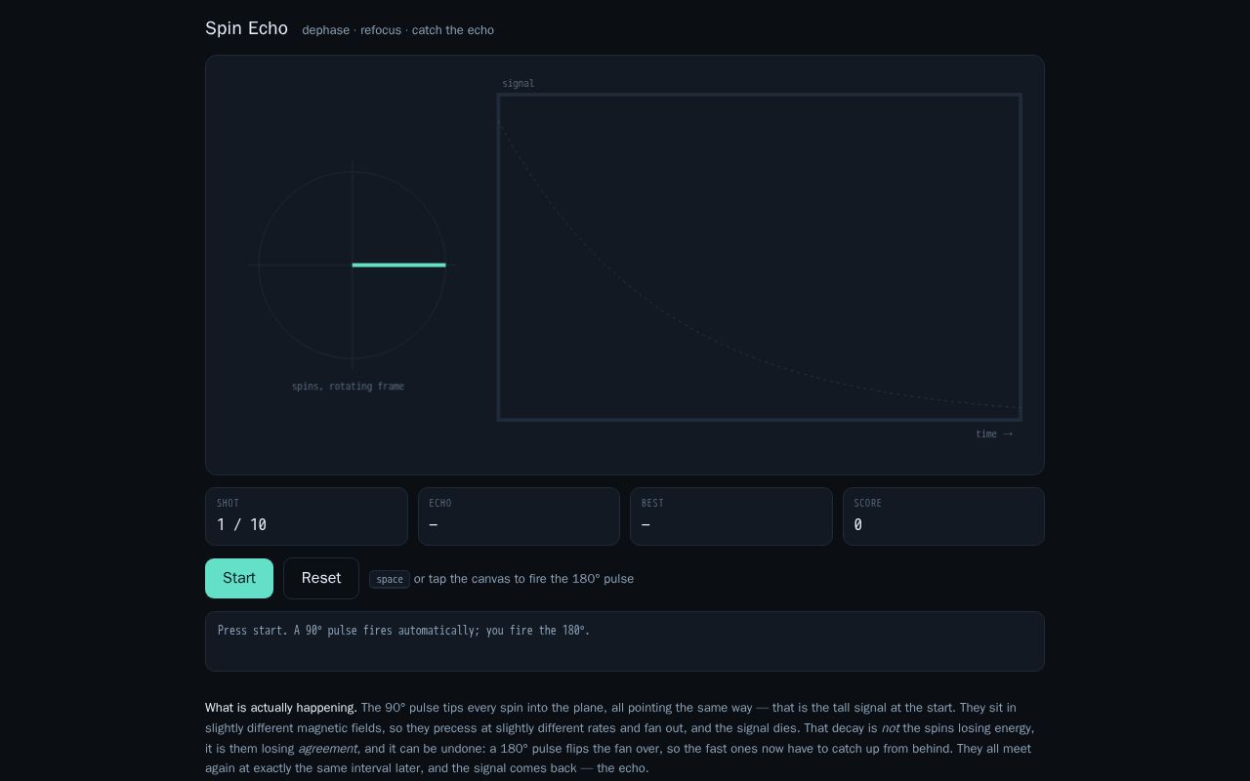Click the 'dephase · refocus · catch the echo' subtitle
The width and height of the screenshot is (1250, 781).
397,30
